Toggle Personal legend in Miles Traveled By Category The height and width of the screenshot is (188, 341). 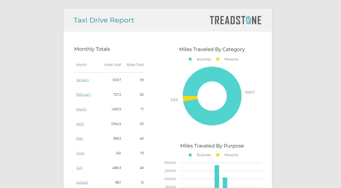coord(227,59)
